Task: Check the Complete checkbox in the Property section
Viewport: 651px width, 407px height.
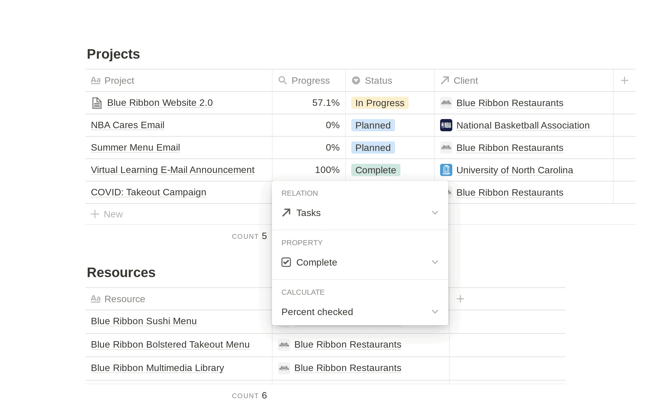Action: [x=286, y=262]
